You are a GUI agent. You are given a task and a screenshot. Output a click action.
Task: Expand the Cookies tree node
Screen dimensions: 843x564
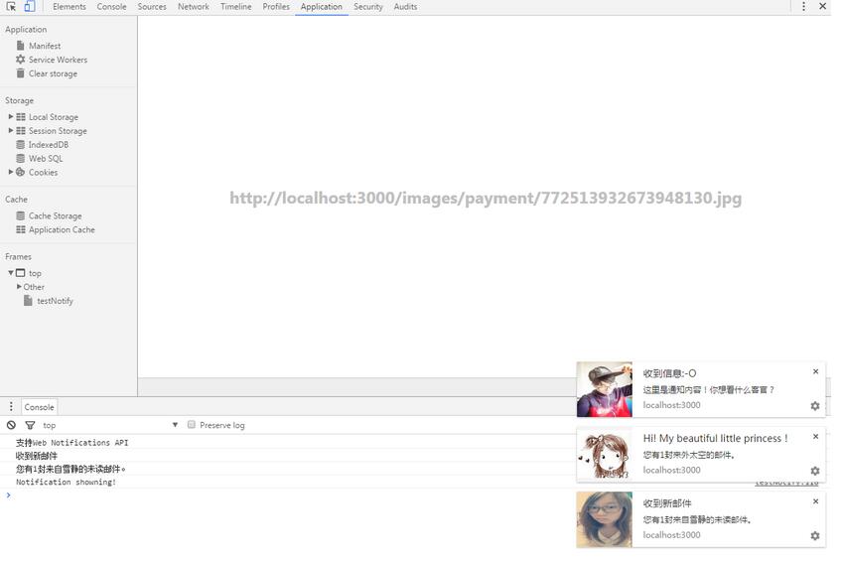click(11, 173)
